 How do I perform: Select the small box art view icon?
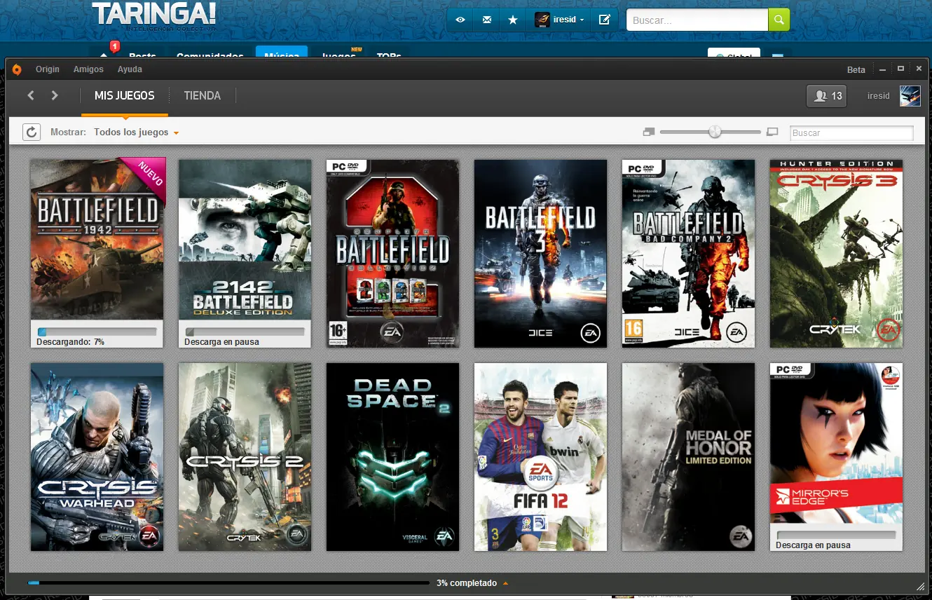pos(648,132)
